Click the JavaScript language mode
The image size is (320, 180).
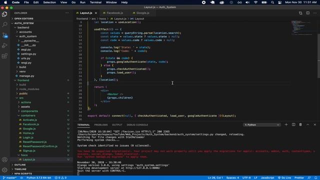coord(267,178)
